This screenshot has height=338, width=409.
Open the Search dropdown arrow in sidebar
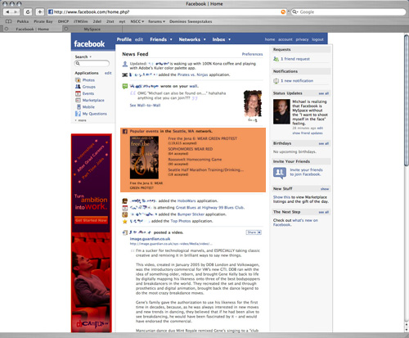click(x=91, y=56)
